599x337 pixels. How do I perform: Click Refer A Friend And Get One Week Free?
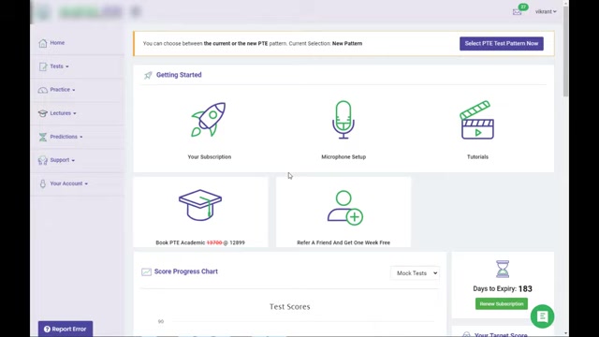pos(343,242)
